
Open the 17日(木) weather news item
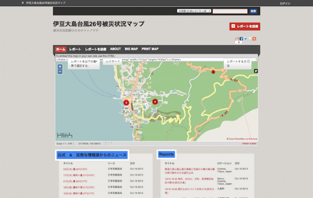pos(79,175)
